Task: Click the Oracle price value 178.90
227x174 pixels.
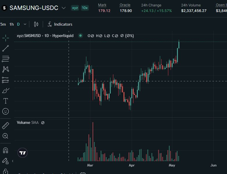Action: [x=126, y=11]
